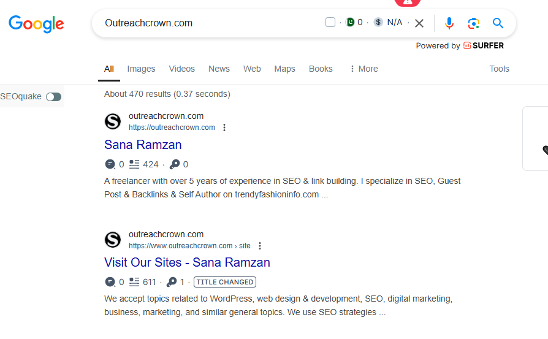This screenshot has height=339, width=548.
Task: Click the 'Powered by' label
Action: tap(438, 46)
